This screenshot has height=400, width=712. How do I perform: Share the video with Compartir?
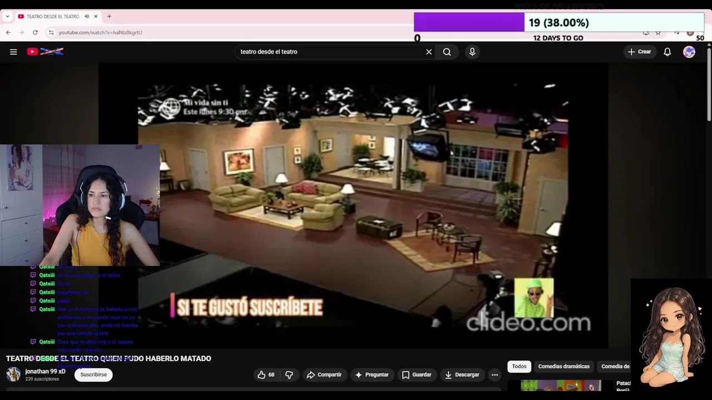pos(324,375)
